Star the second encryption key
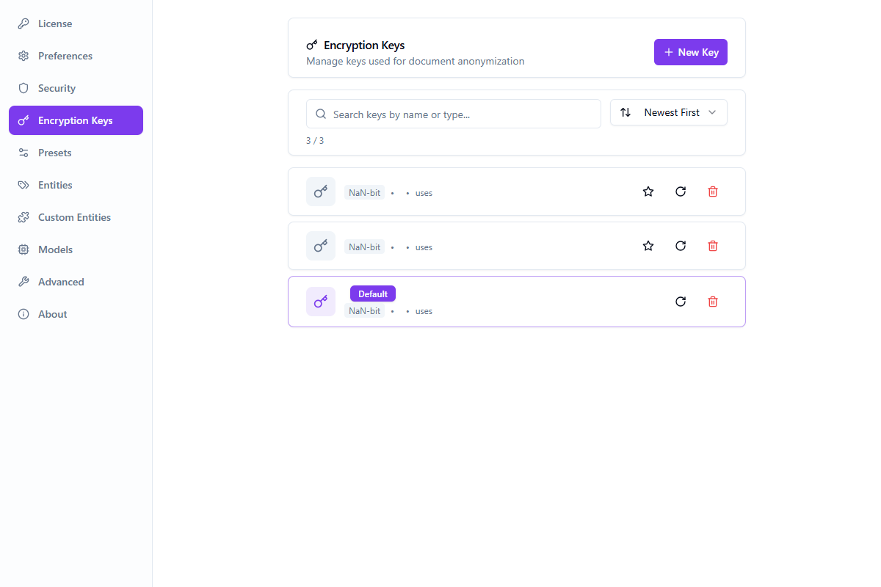 (648, 246)
